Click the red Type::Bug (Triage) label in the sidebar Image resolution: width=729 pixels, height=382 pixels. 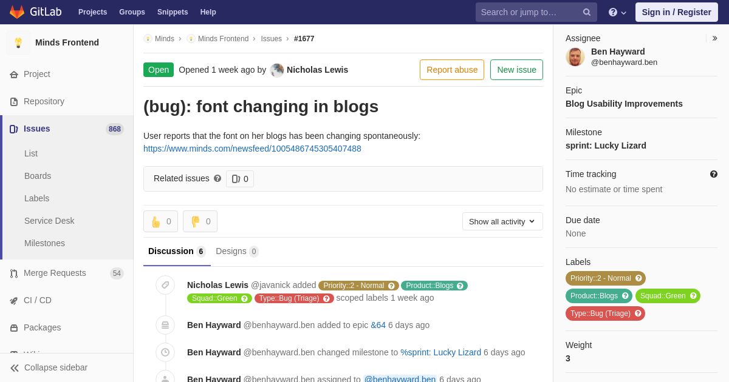point(605,313)
